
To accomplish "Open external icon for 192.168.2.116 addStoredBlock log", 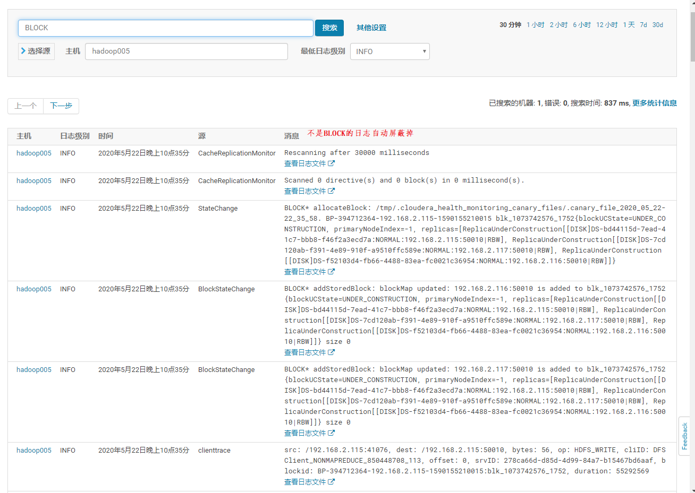I will [332, 352].
